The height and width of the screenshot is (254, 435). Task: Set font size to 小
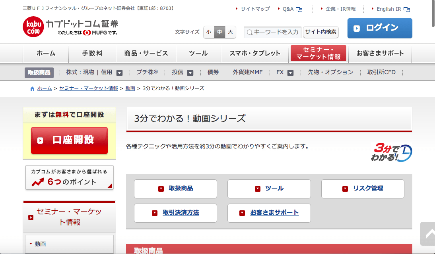point(209,32)
